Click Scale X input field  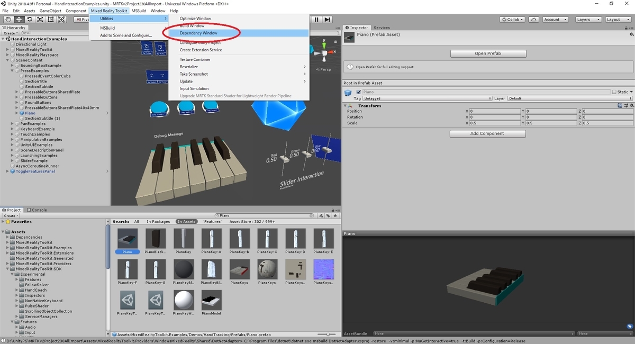click(x=495, y=123)
